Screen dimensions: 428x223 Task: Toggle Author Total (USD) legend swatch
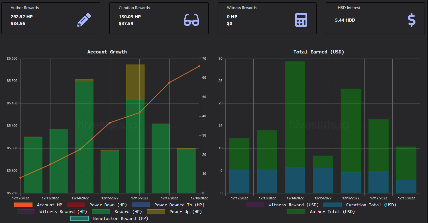coord(296,212)
